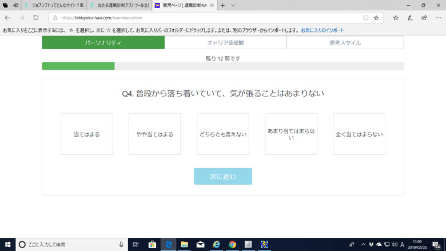
Task: Choose answer 当てはまる
Action: click(x=87, y=134)
